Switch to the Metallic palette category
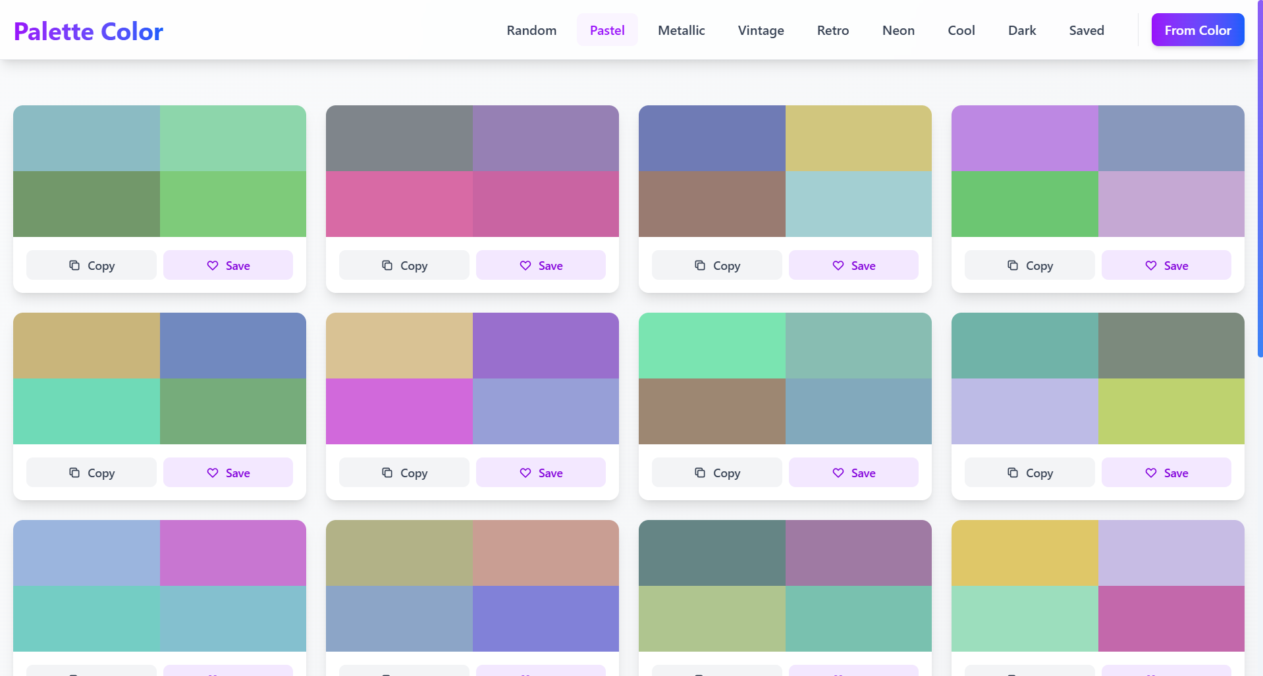 point(681,30)
